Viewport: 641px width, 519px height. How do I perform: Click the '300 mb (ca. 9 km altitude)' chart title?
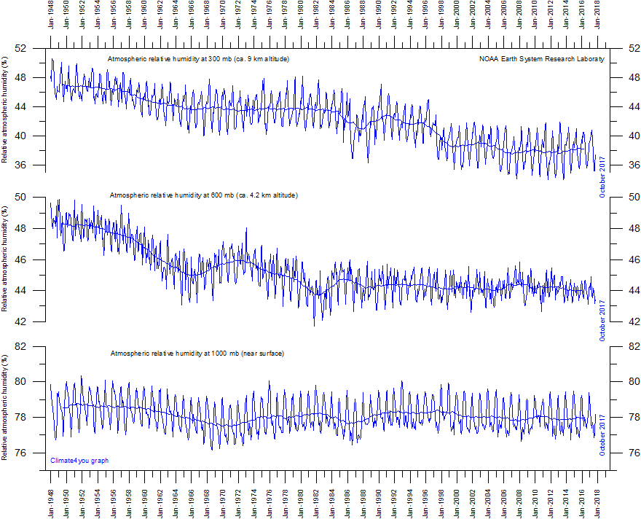(x=198, y=59)
